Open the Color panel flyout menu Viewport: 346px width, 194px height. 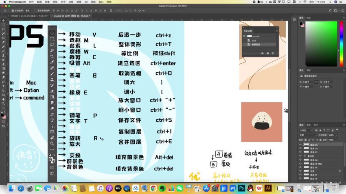344,18
